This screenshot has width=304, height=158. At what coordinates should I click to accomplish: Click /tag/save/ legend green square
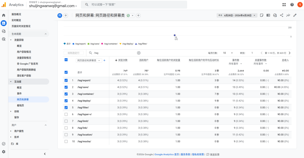point(88,44)
